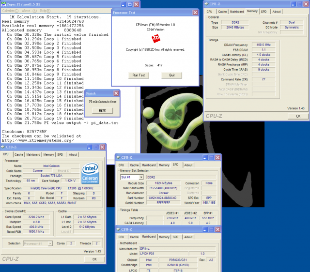Screen dimensions: 310x272
Task: Minimize the Super PI window
Action: click(x=123, y=4)
